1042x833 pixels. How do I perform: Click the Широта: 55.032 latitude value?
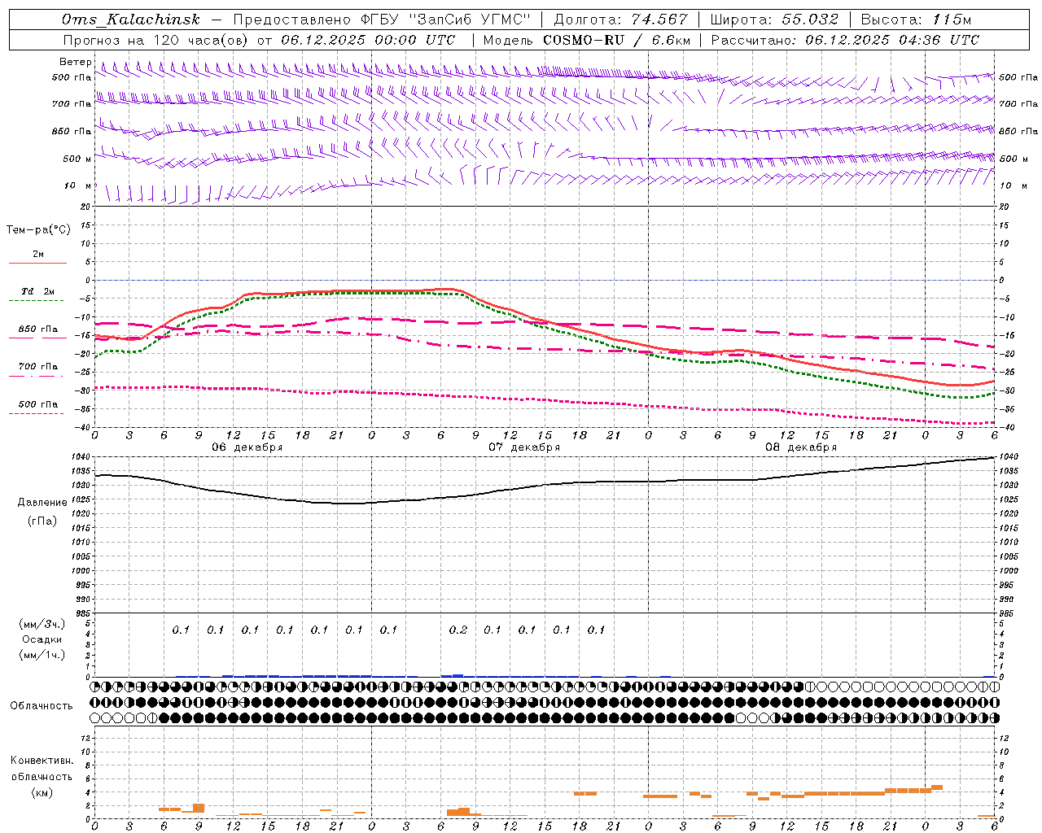[x=773, y=20]
